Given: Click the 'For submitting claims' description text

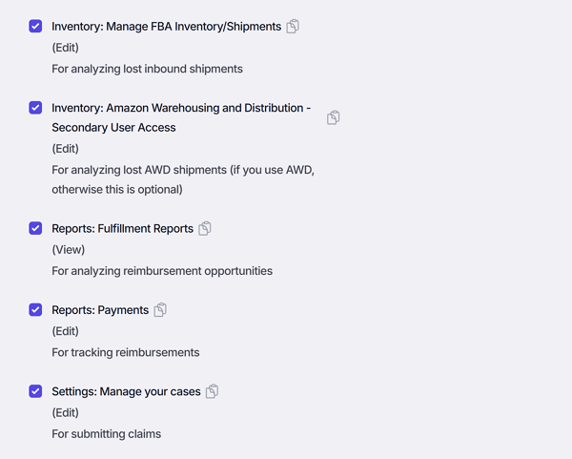Looking at the screenshot, I should click(x=107, y=434).
